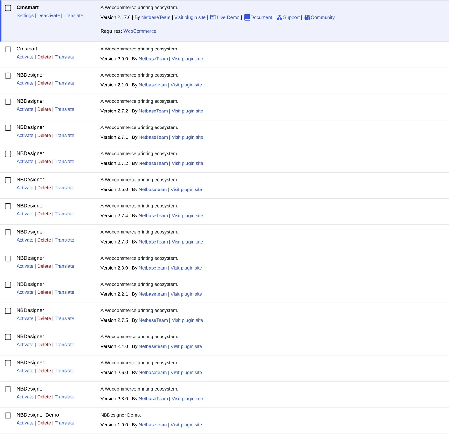This screenshot has width=449, height=434.
Task: Tick the NBDesigner version 2.8.0 checkbox
Action: tap(8, 389)
